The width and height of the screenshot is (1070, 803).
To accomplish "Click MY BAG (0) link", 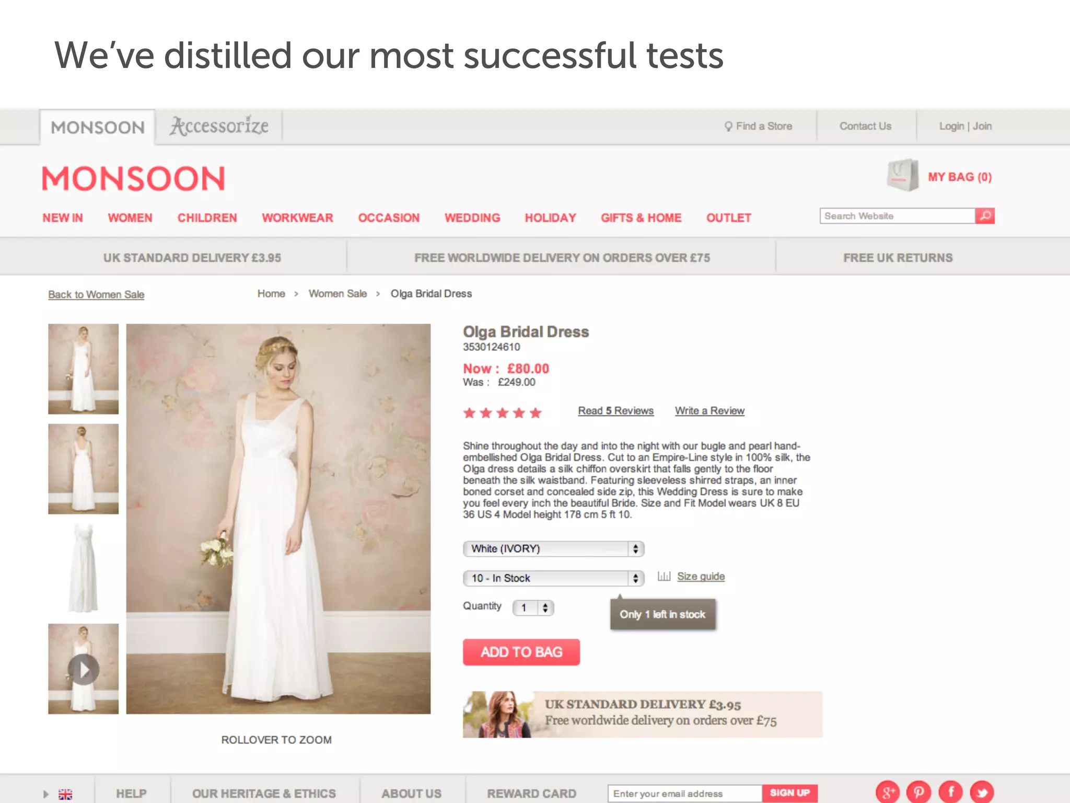I will pos(960,177).
